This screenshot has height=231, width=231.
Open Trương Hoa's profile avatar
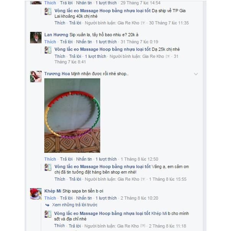coord(36,77)
